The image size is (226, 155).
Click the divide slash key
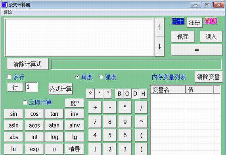pos(141,107)
